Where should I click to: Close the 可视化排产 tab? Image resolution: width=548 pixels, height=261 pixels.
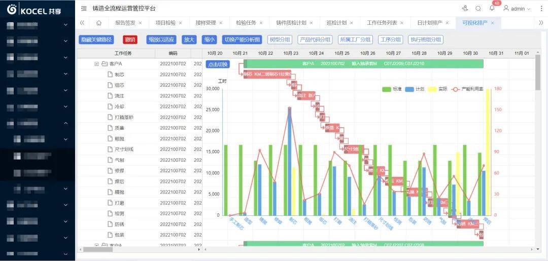492,23
